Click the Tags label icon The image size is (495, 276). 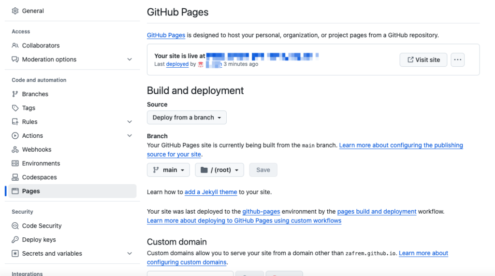tap(15, 108)
